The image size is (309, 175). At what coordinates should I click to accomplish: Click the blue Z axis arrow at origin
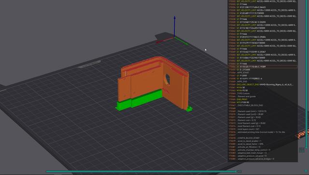coord(175,26)
